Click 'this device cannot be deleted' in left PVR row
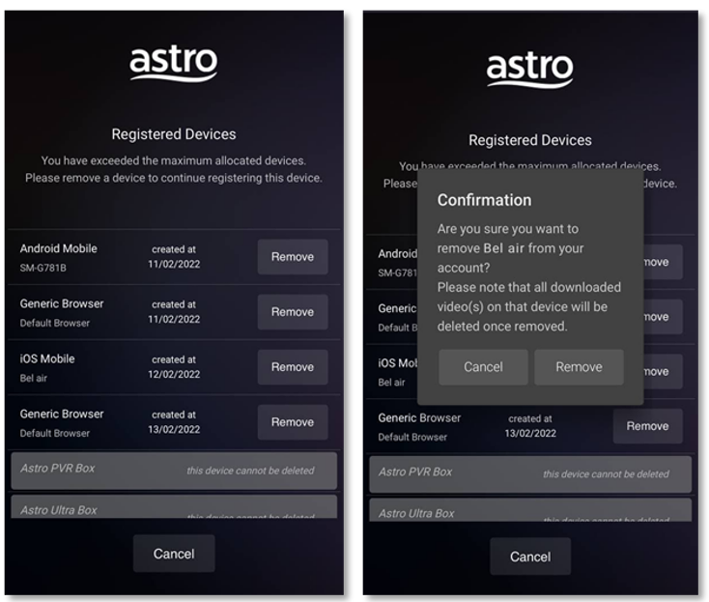This screenshot has width=709, height=602. point(250,471)
